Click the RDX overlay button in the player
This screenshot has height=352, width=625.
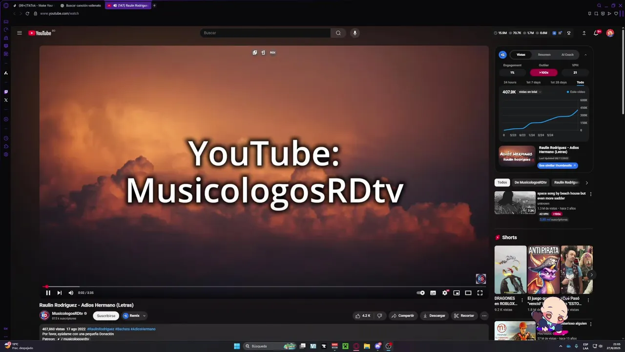272,52
